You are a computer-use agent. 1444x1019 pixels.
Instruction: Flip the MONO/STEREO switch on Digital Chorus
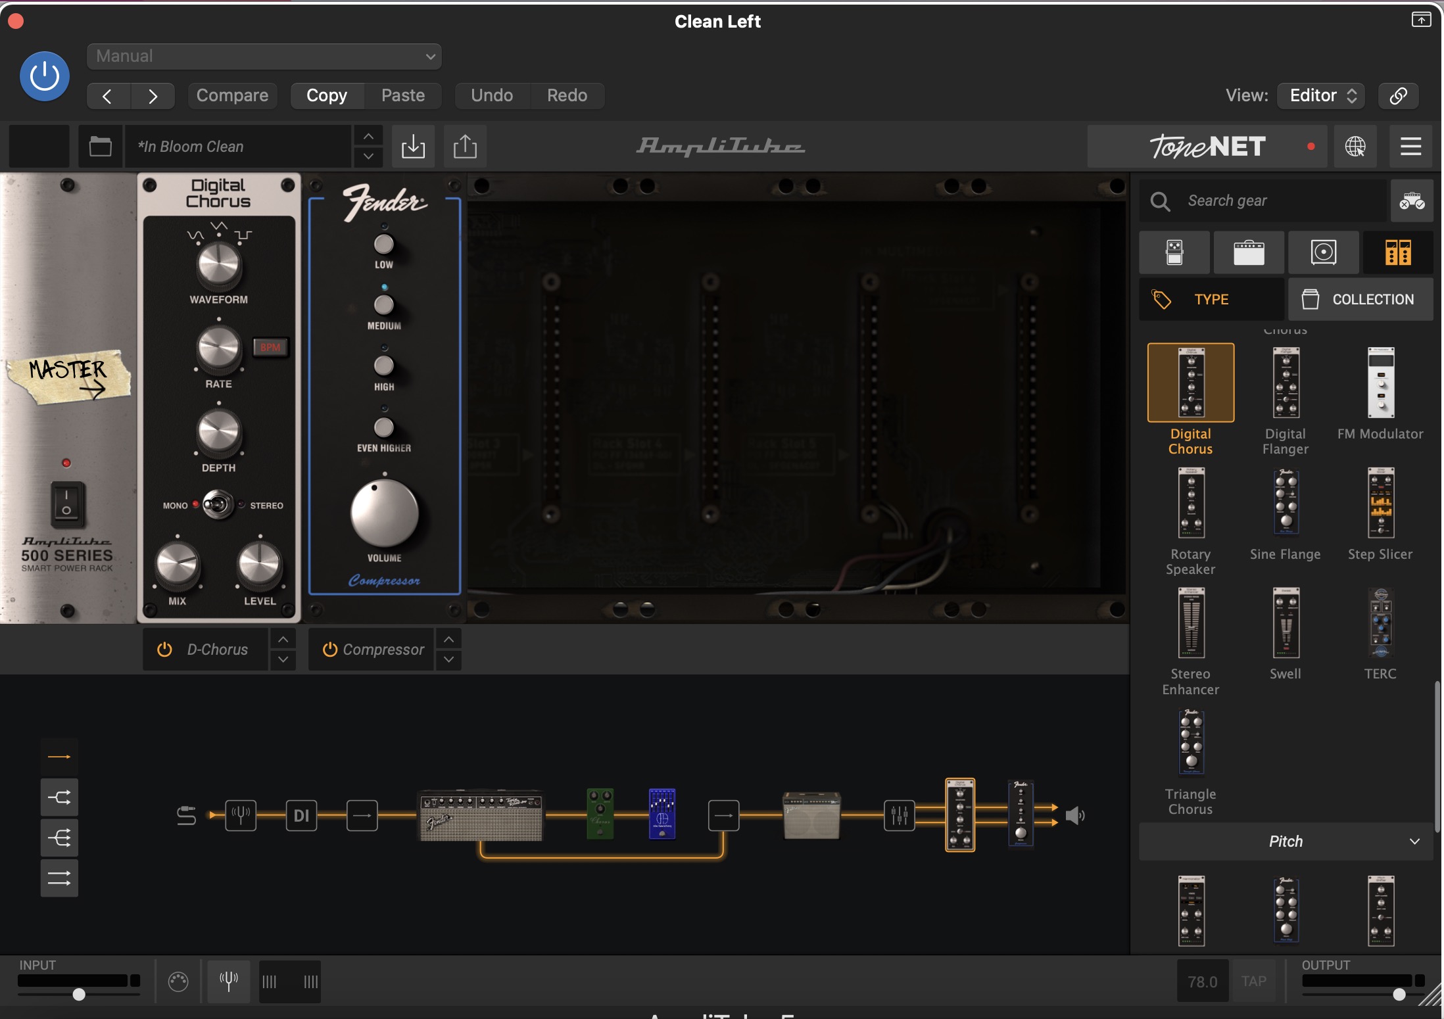coord(218,505)
